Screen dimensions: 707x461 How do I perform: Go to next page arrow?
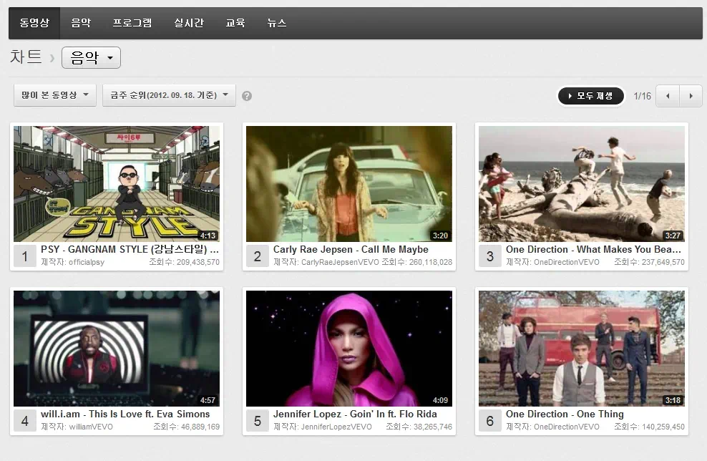[x=691, y=96]
